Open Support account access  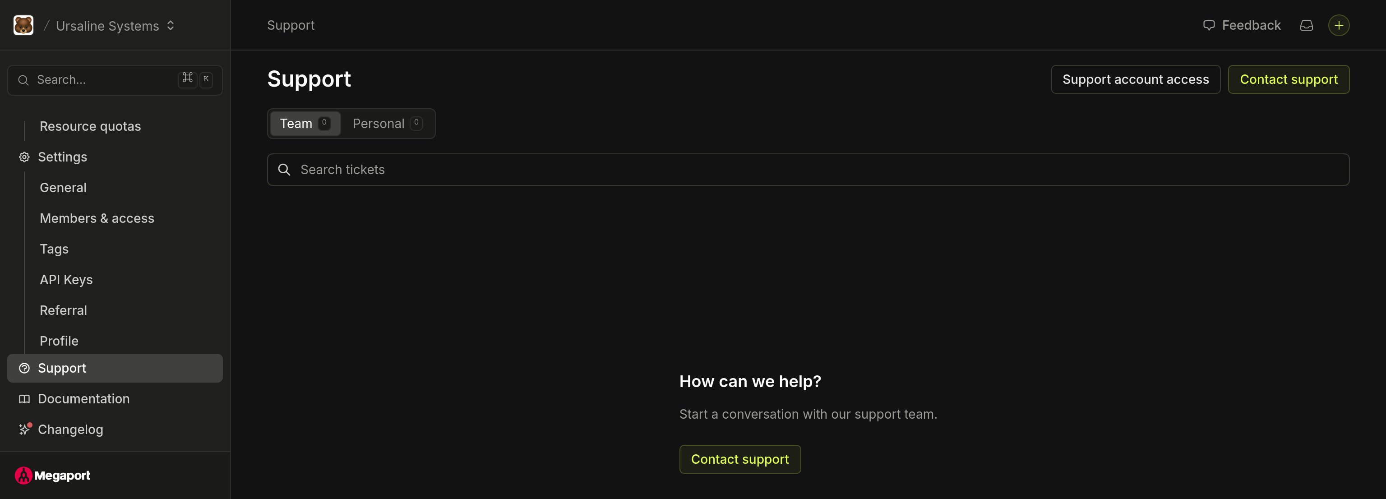click(1135, 79)
